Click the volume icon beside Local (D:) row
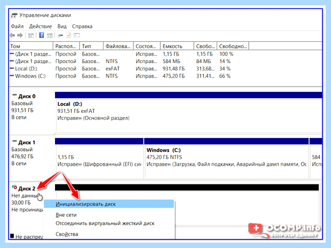Screen dimensions: 331x248 [12, 68]
